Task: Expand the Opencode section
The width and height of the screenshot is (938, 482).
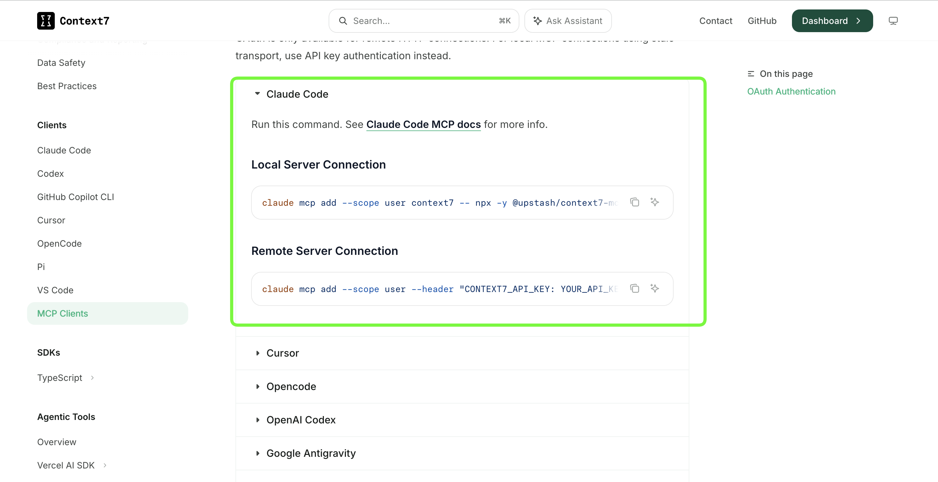Action: coord(257,387)
